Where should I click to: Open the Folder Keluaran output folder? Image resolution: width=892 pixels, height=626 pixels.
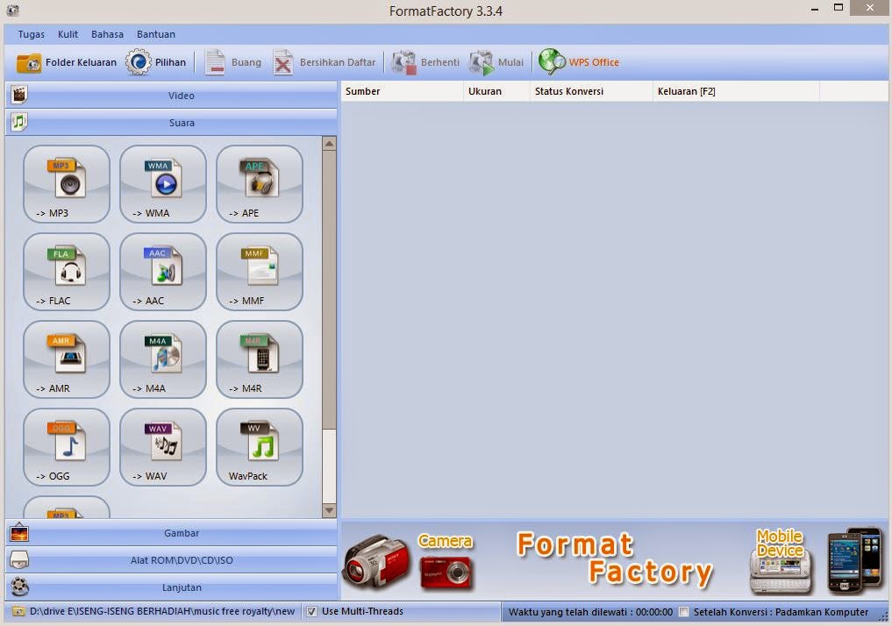pyautogui.click(x=66, y=62)
